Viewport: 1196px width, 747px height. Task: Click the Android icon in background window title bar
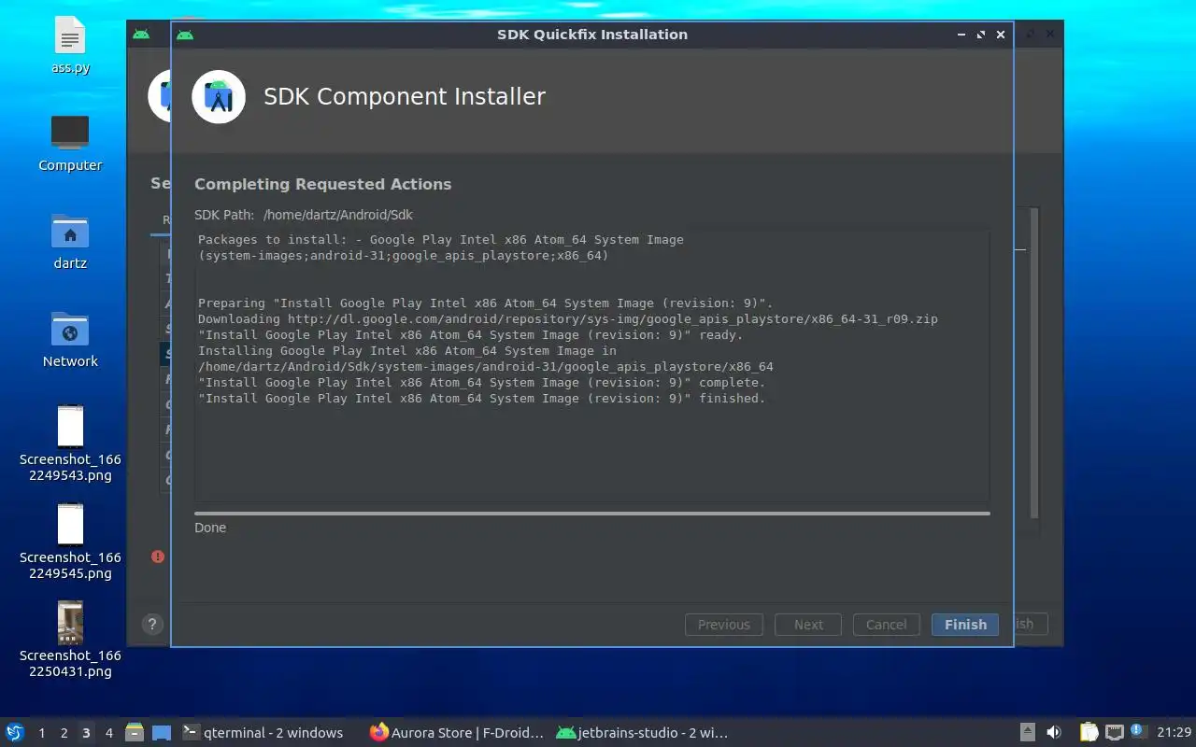coord(141,35)
